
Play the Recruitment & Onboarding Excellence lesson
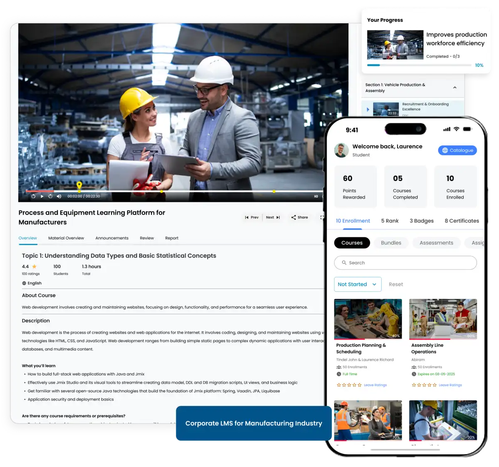coord(368,109)
